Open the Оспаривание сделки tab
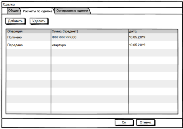 click(72, 11)
